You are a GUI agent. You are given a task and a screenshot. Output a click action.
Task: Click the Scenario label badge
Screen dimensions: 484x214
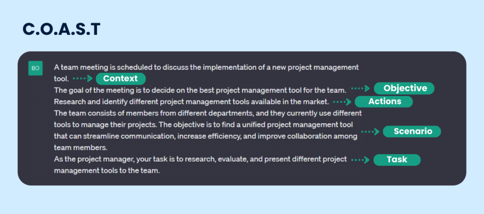[x=412, y=132]
